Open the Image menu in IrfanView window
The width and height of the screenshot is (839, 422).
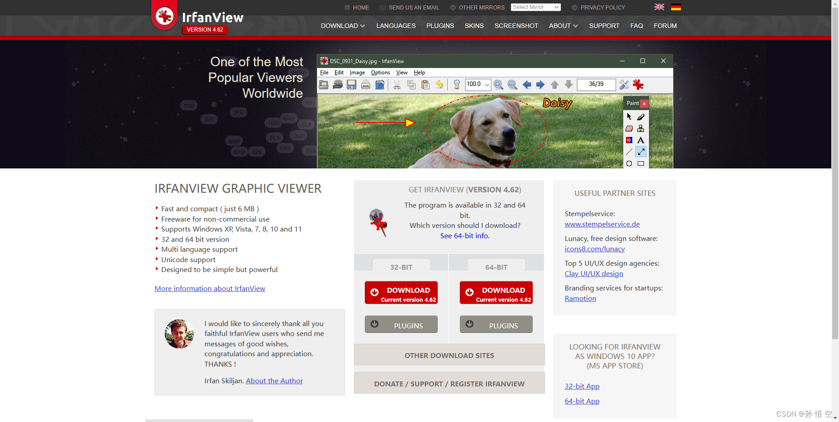tap(358, 73)
